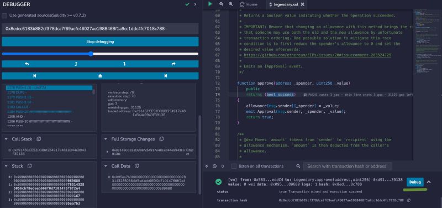Collapse the Call Data section
The image size is (442, 208).
click(106, 166)
